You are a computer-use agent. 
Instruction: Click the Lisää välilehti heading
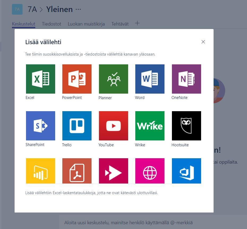coord(43,42)
